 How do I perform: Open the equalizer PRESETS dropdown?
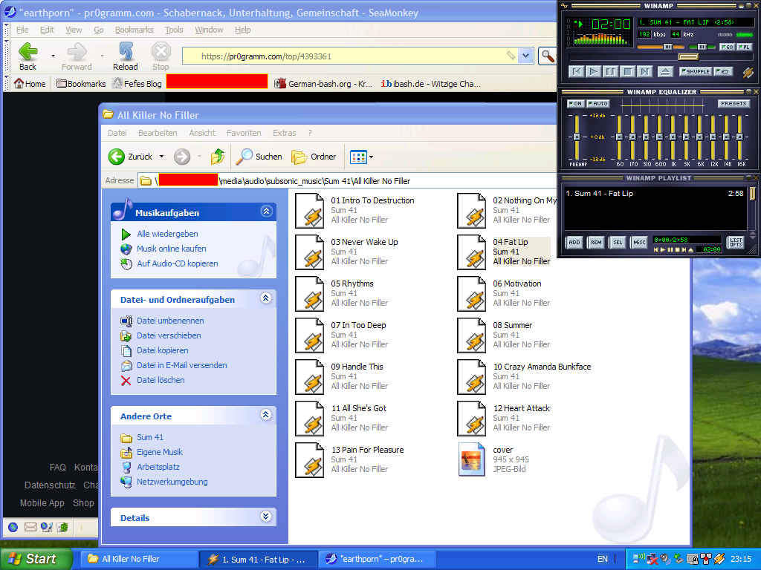733,104
